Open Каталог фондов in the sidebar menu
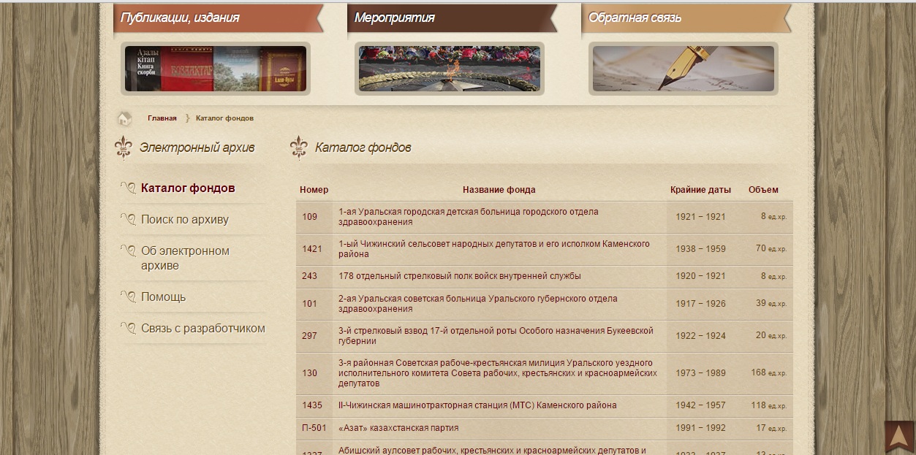This screenshot has height=455, width=916. pos(188,188)
